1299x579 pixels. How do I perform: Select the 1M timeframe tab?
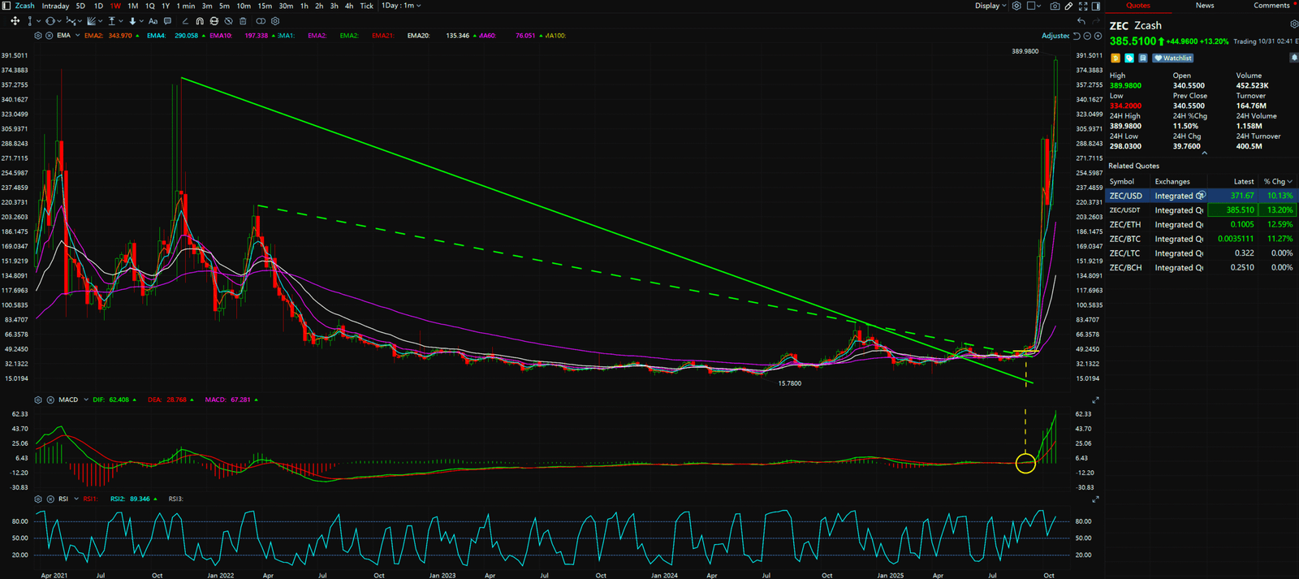[132, 6]
